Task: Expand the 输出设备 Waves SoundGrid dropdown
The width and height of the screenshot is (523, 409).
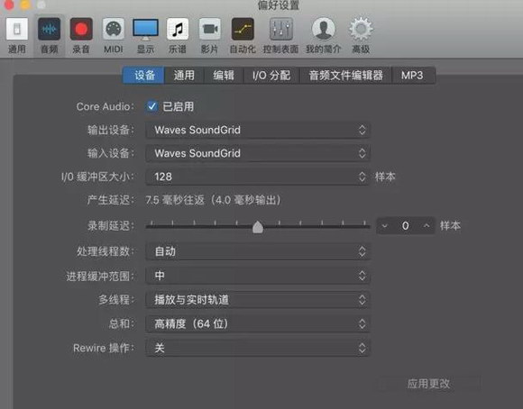Action: (x=258, y=130)
